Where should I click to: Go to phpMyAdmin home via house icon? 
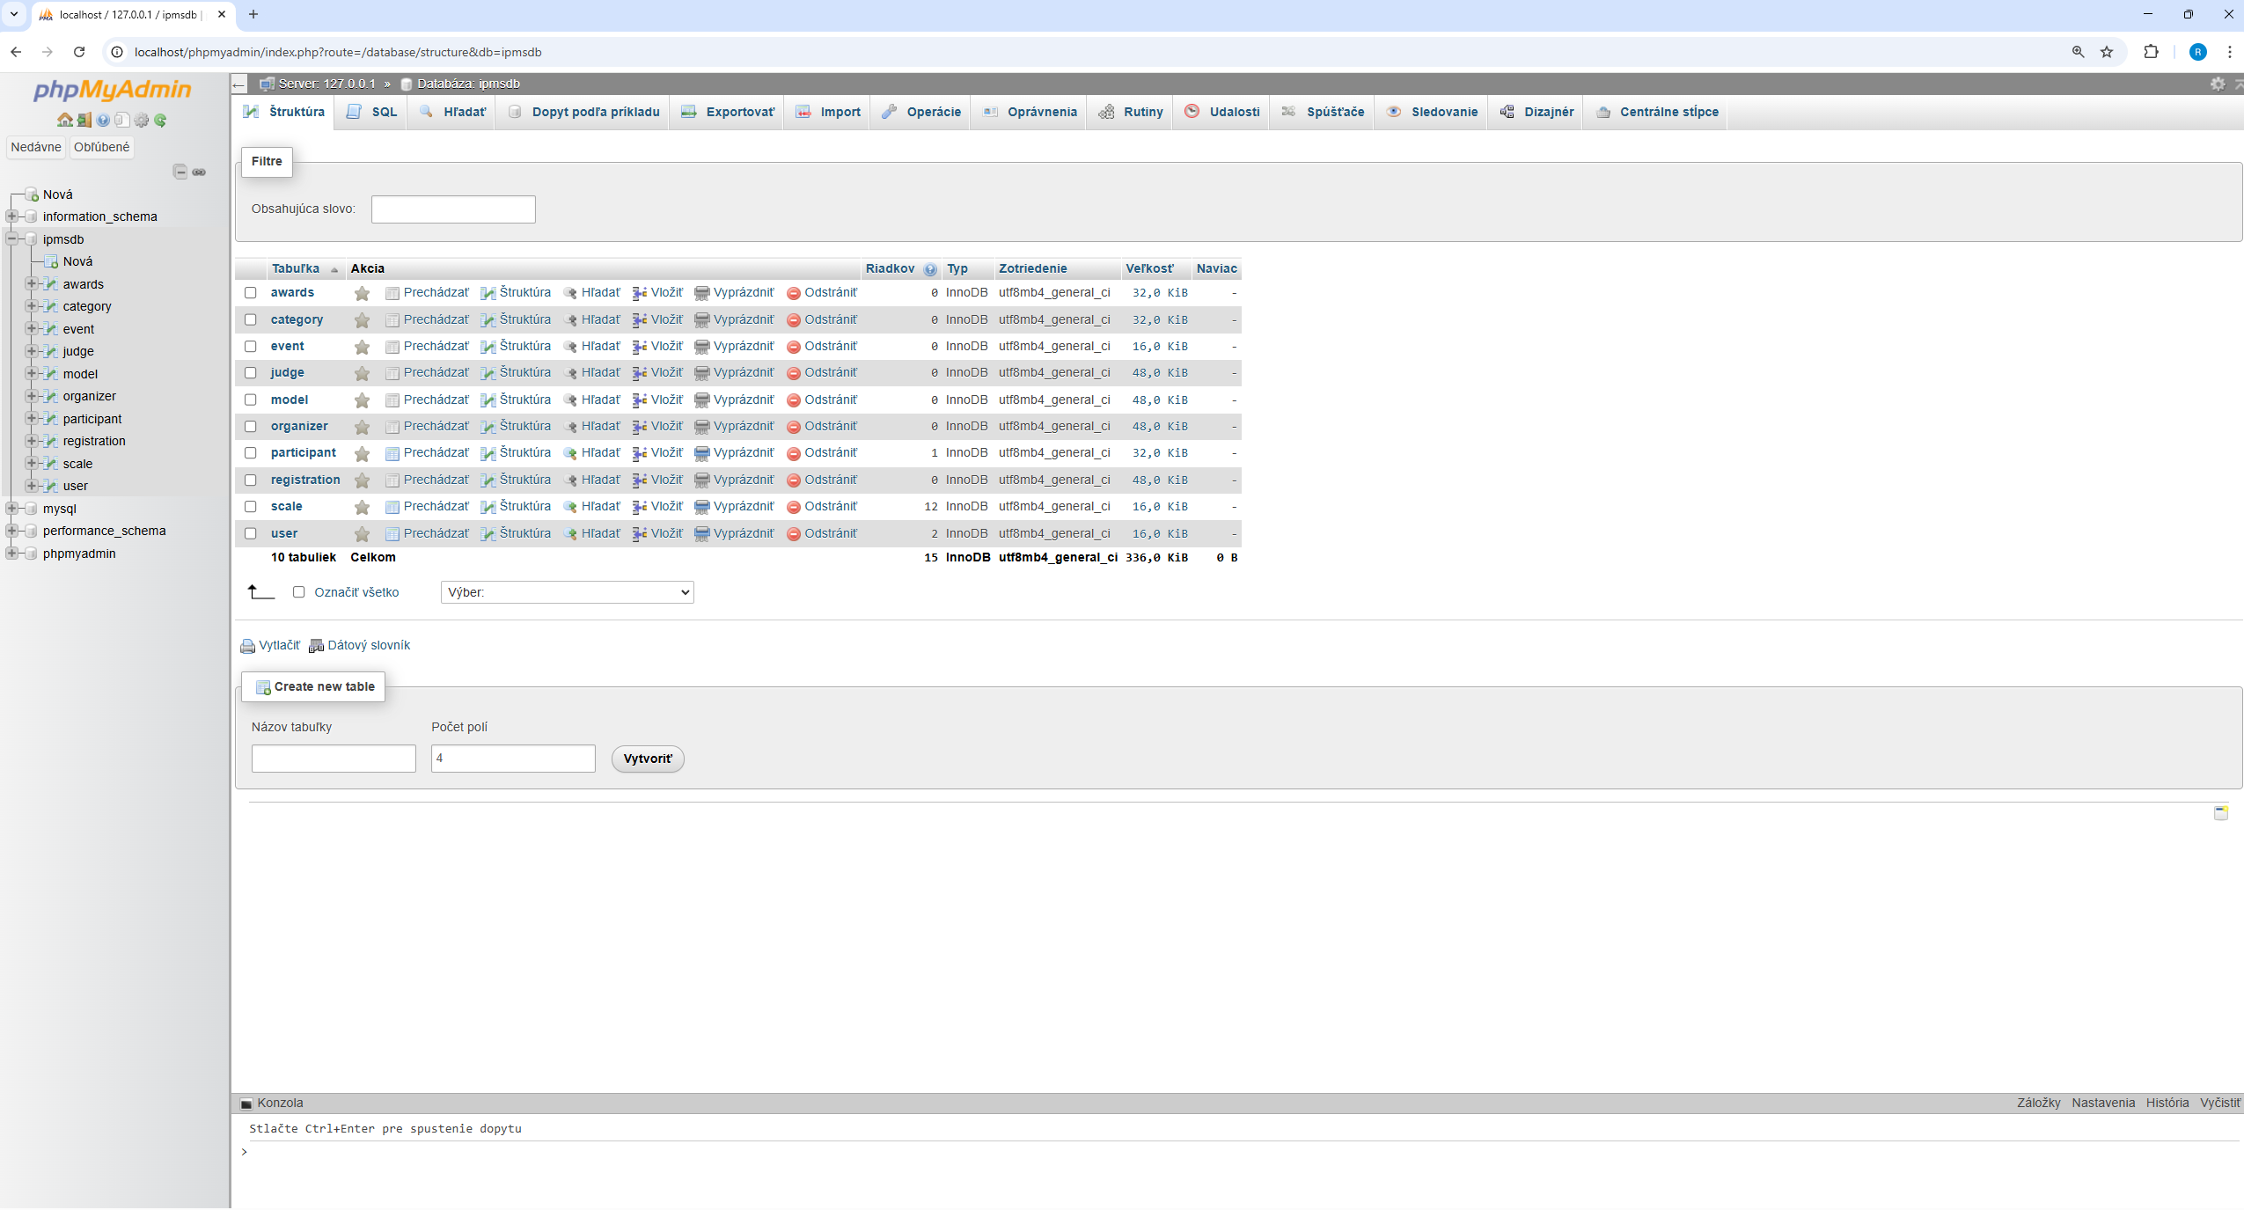[x=64, y=121]
